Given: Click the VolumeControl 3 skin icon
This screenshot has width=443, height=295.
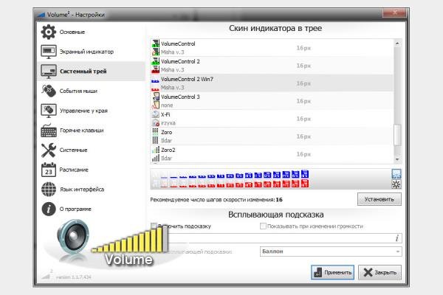Looking at the screenshot, I should click(x=155, y=101).
